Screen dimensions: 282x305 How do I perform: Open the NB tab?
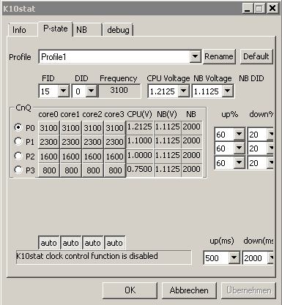point(87,30)
